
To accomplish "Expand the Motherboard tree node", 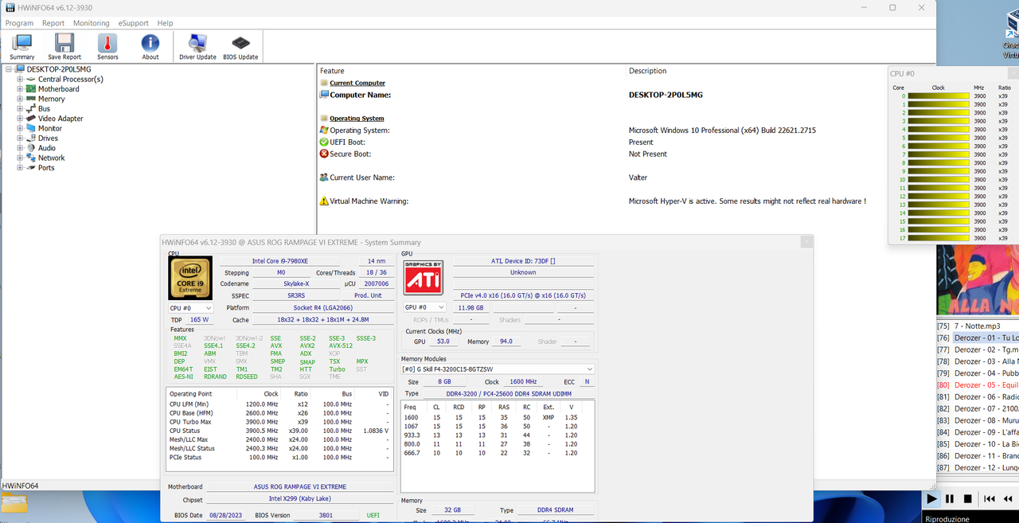I will click(x=20, y=89).
